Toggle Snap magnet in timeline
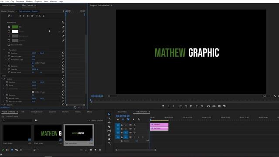Viewport: 279px width, 157px height. [123, 119]
